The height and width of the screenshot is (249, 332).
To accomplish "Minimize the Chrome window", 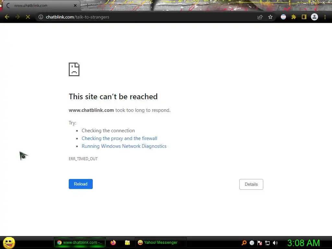I will [x=305, y=3].
